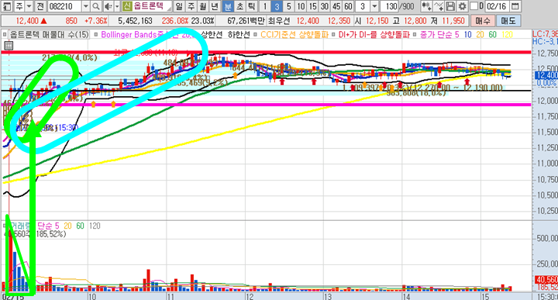Select the 주 weekly period tab
The height and width of the screenshot is (300, 558).
pyautogui.click(x=191, y=6)
